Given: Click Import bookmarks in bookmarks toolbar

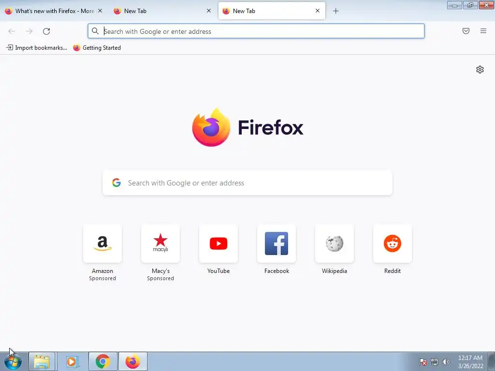Looking at the screenshot, I should click(x=37, y=48).
